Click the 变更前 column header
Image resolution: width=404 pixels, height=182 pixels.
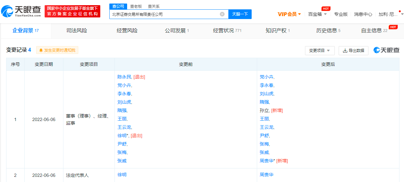click(186, 64)
